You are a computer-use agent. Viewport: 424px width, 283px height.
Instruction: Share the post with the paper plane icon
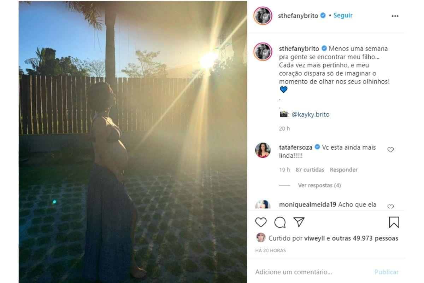point(299,222)
